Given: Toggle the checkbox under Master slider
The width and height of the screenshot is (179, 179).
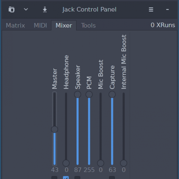Looking at the screenshot, I should coord(54,178).
